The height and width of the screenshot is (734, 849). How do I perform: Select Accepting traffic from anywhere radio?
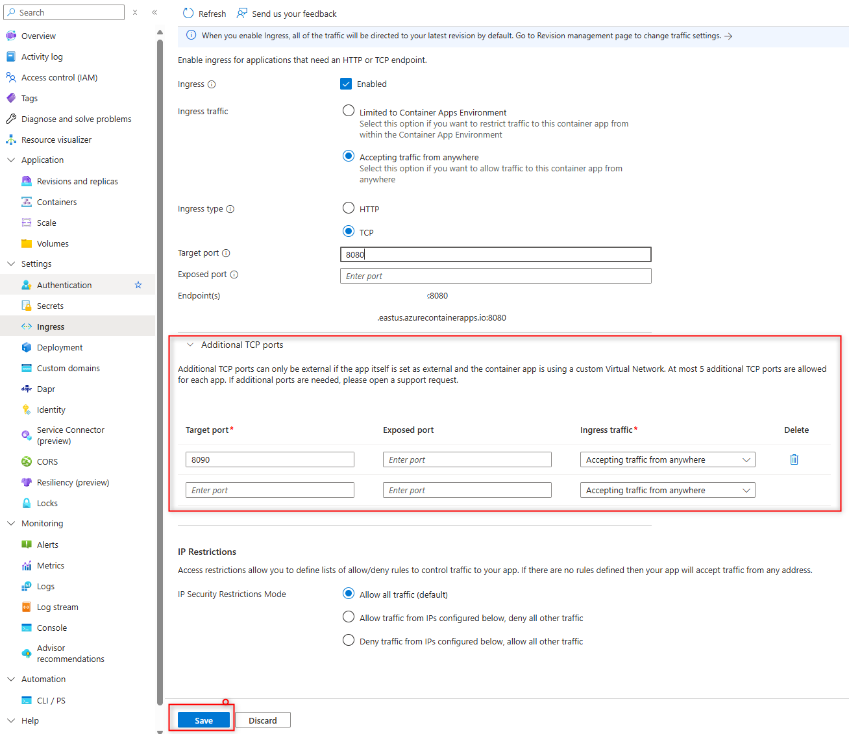[x=349, y=156]
